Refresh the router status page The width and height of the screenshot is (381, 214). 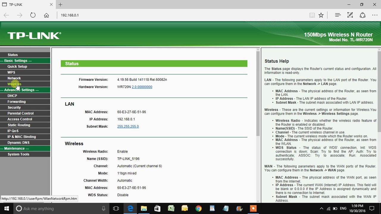click(x=33, y=15)
